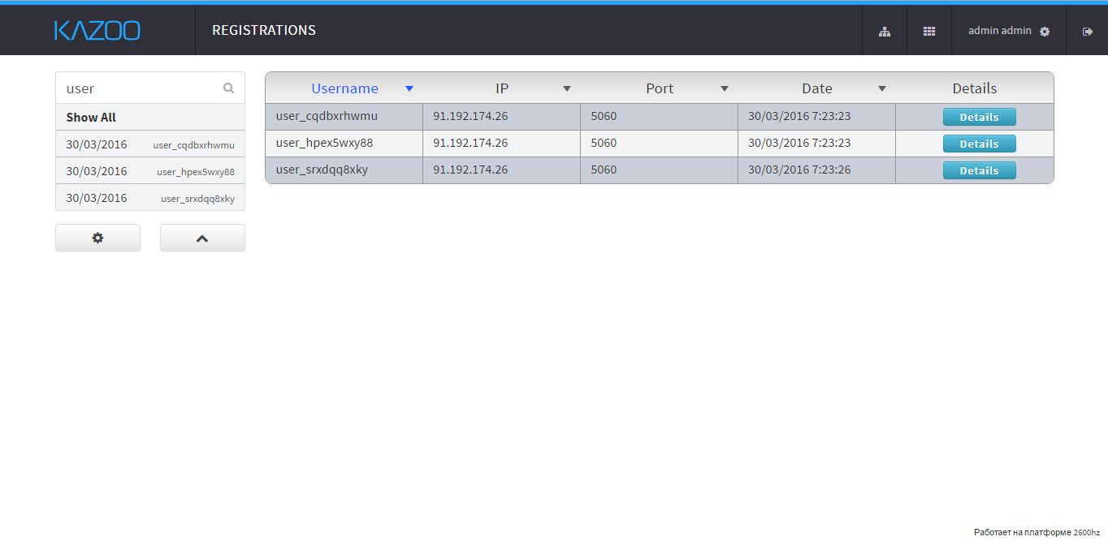Image resolution: width=1108 pixels, height=541 pixels.
Task: Click the gear icon beside admin admin
Action: coord(1045,32)
